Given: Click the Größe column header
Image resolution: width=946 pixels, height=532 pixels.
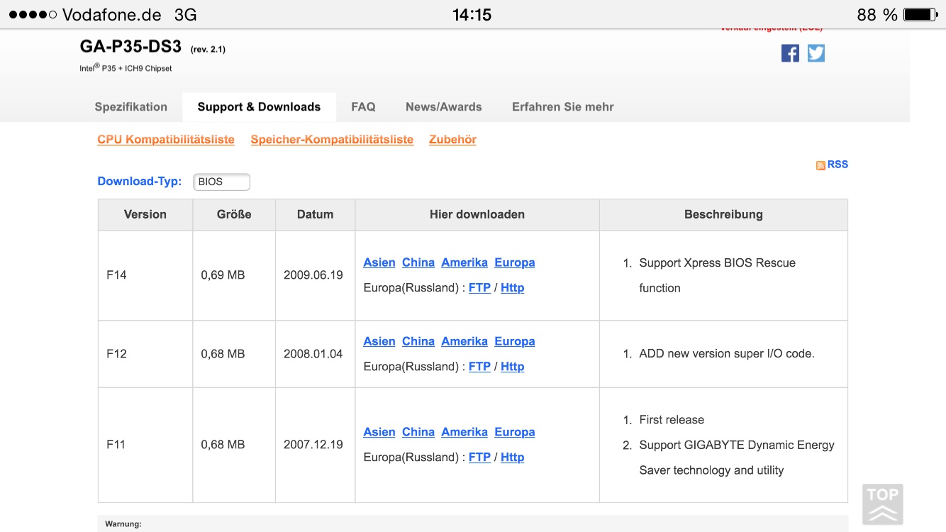Looking at the screenshot, I should [234, 214].
